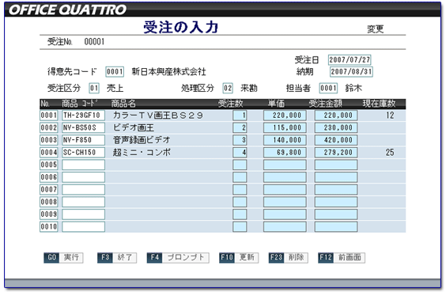Click empty product code field in row 0007
Image resolution: width=446 pixels, height=292 pixels.
[83, 190]
